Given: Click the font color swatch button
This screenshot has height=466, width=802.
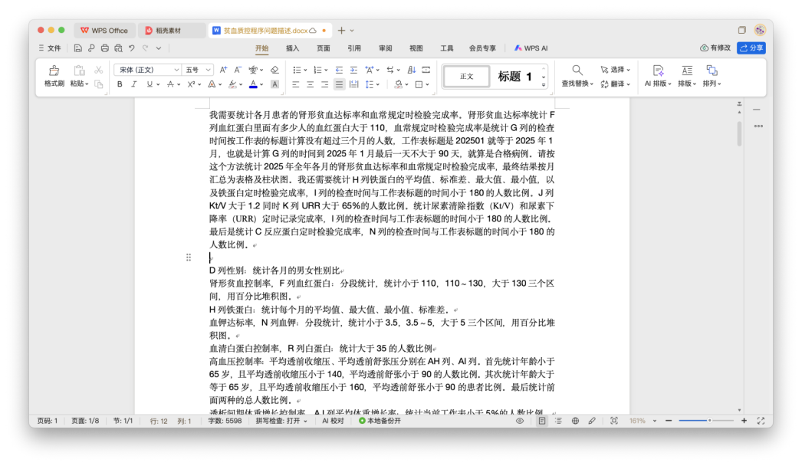Looking at the screenshot, I should click(253, 84).
